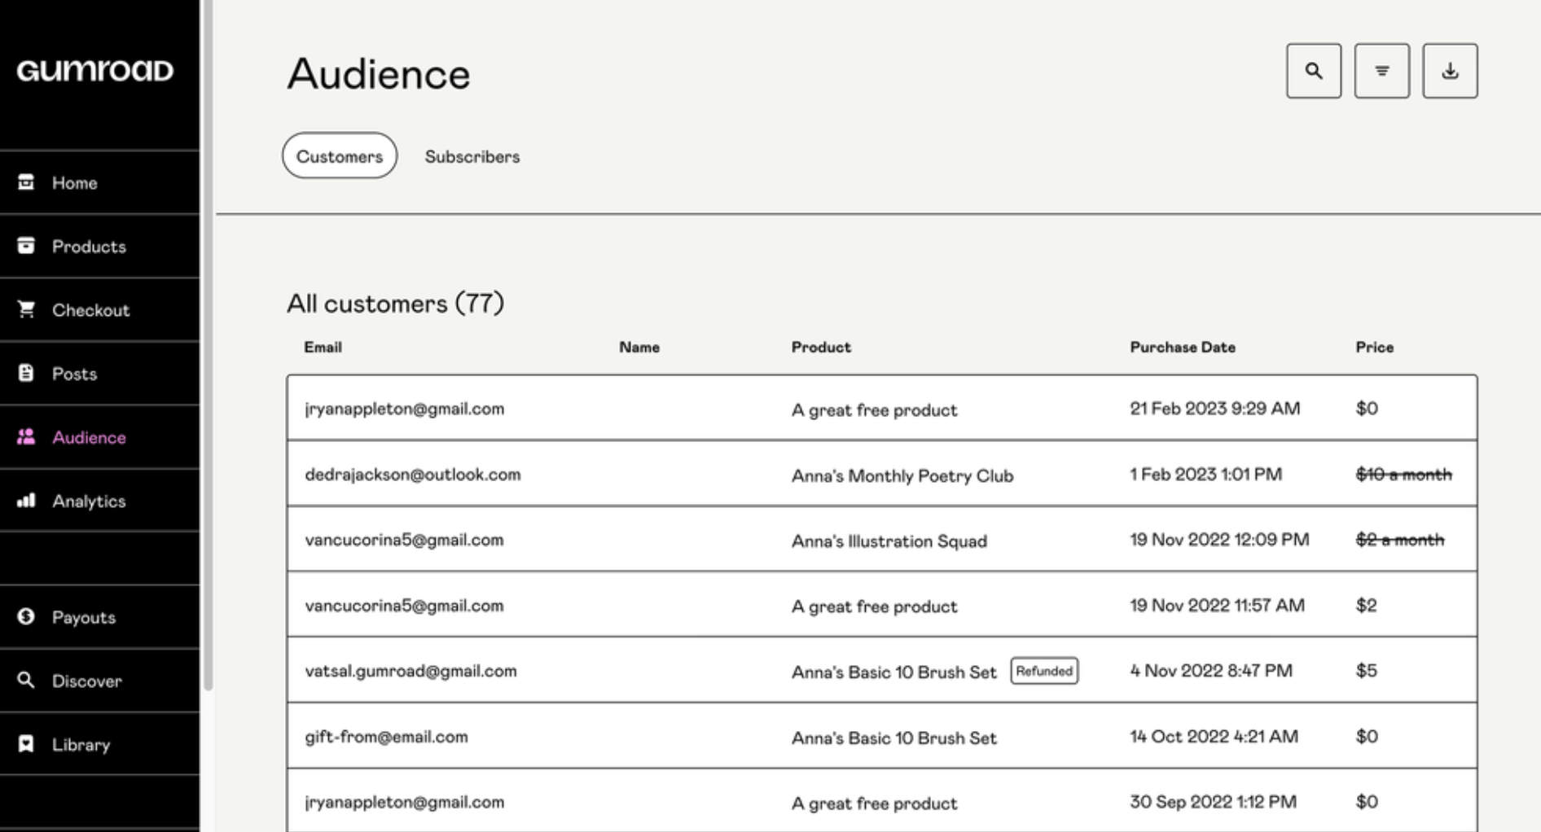The image size is (1541, 832).
Task: Click the Audience menu item in sidebar
Action: pyautogui.click(x=88, y=437)
